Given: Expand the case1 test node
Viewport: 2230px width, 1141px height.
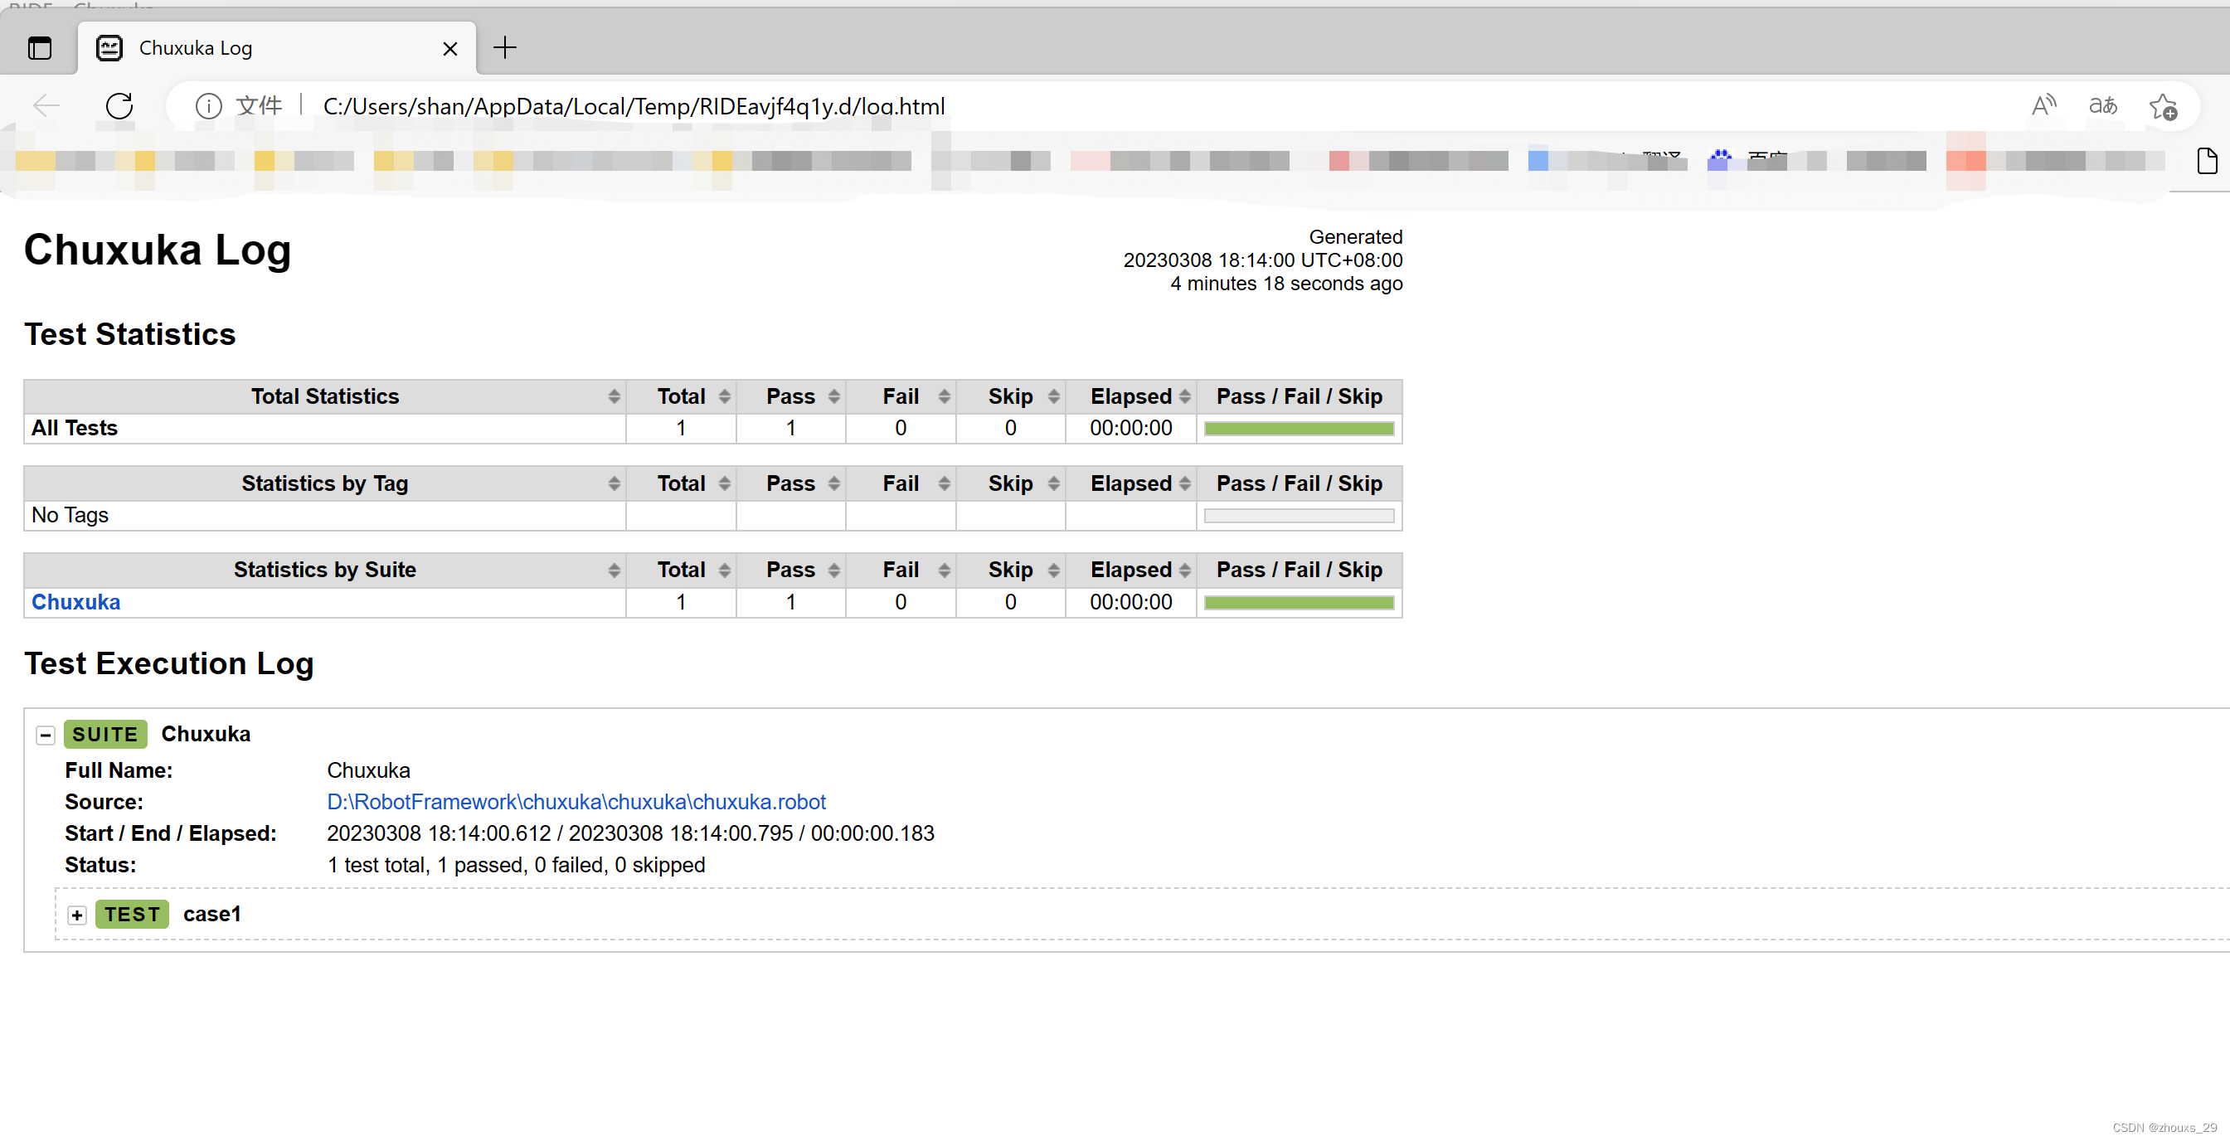Looking at the screenshot, I should [77, 915].
